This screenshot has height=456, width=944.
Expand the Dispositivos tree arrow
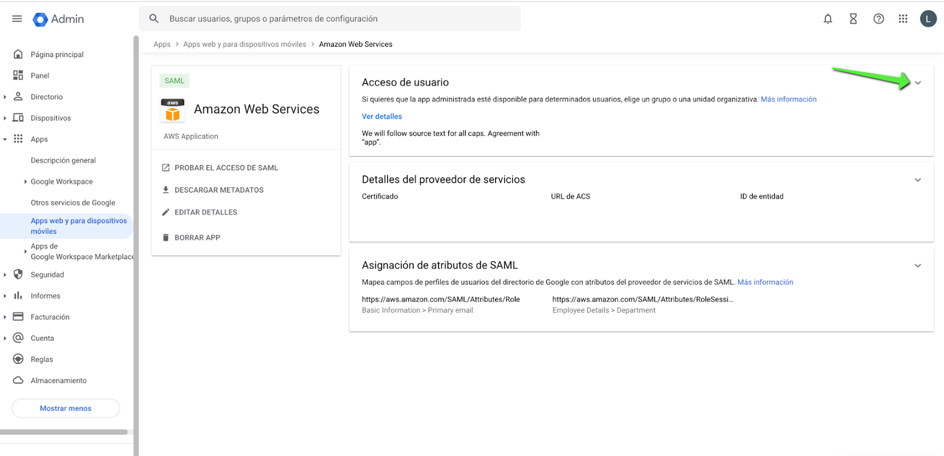coord(5,118)
